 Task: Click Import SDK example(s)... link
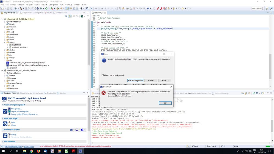pos(20,112)
